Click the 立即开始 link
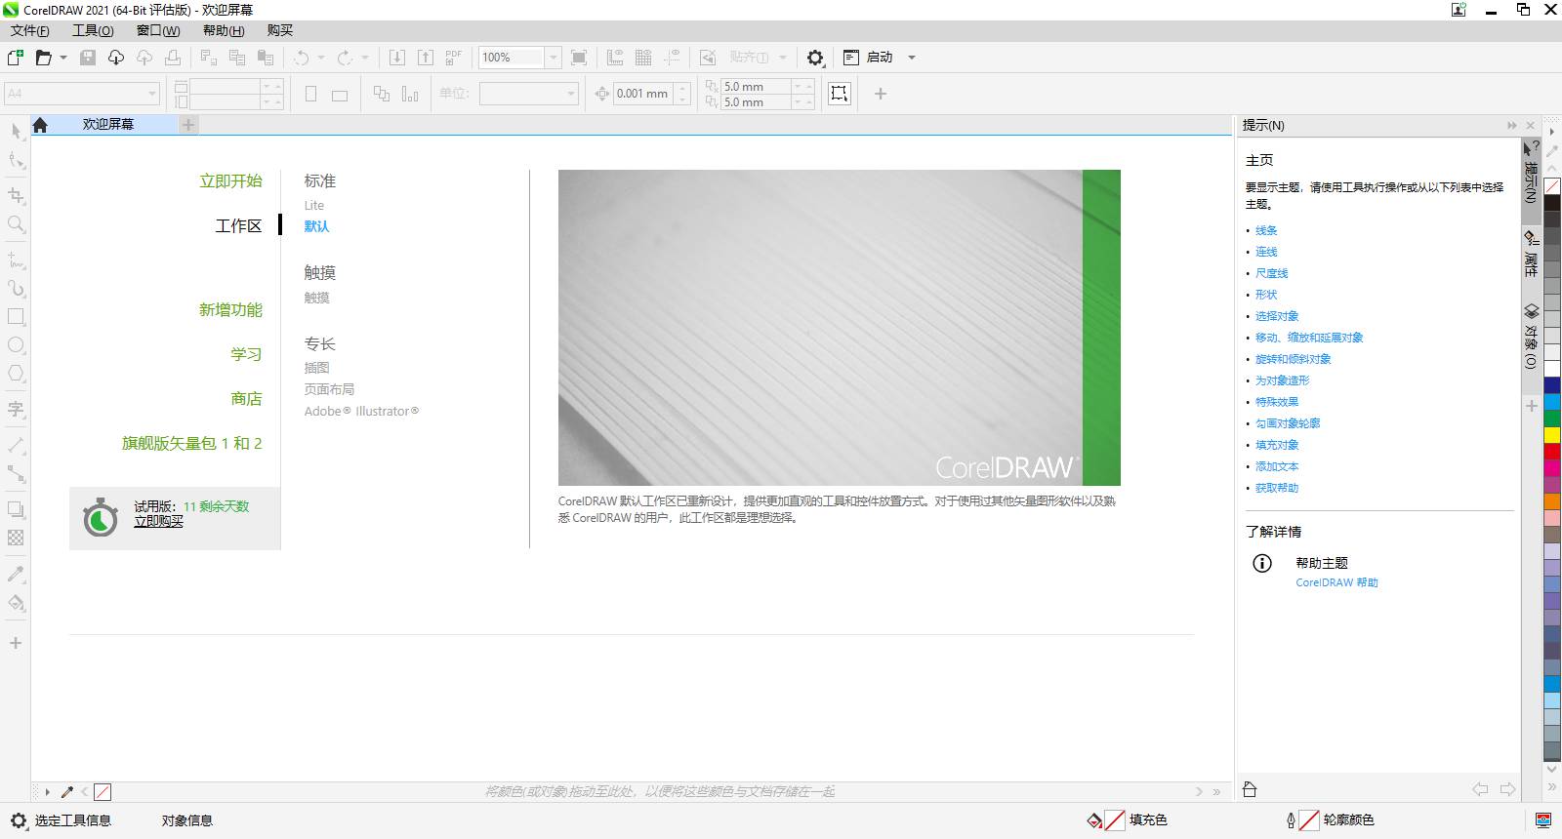Viewport: 1562px width, 839px height. (230, 181)
